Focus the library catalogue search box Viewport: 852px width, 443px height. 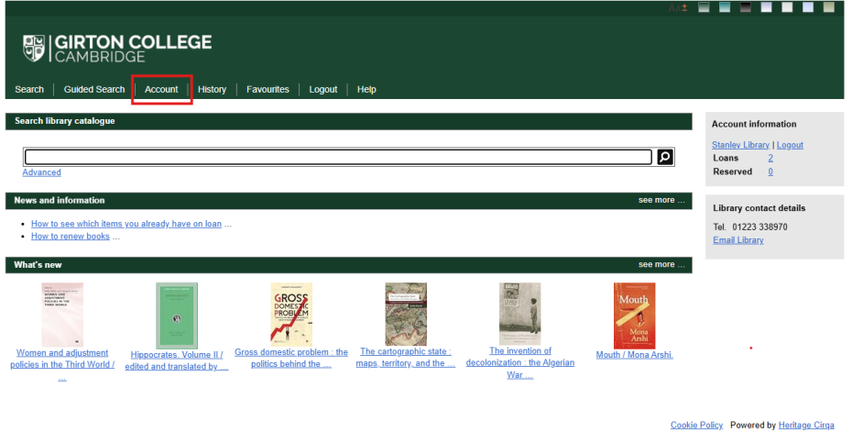[x=337, y=157]
